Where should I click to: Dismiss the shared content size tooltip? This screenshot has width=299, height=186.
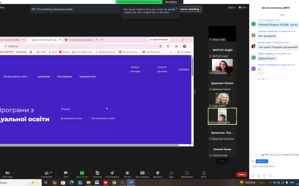(x=176, y=8)
